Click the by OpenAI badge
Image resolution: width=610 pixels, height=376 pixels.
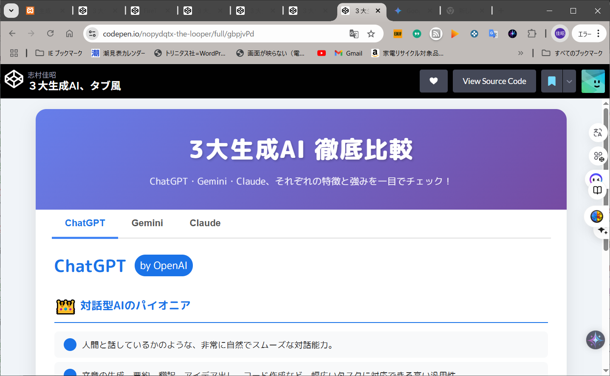click(x=164, y=266)
